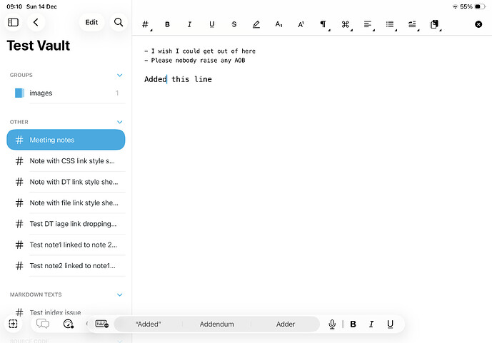Apply superscript formatting

[301, 24]
